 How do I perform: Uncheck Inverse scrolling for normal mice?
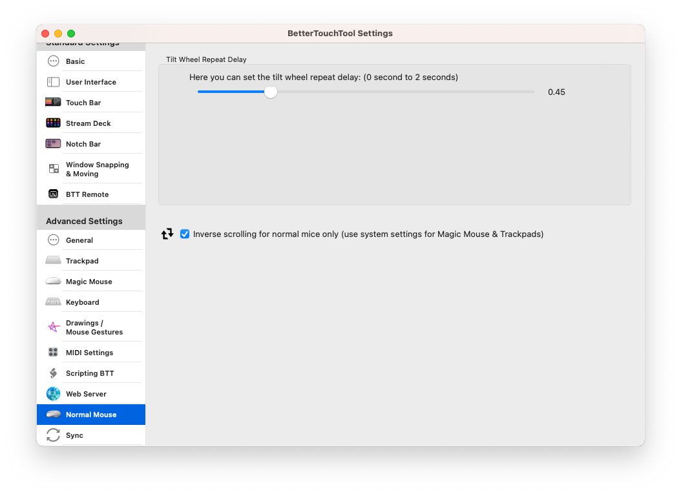point(185,234)
